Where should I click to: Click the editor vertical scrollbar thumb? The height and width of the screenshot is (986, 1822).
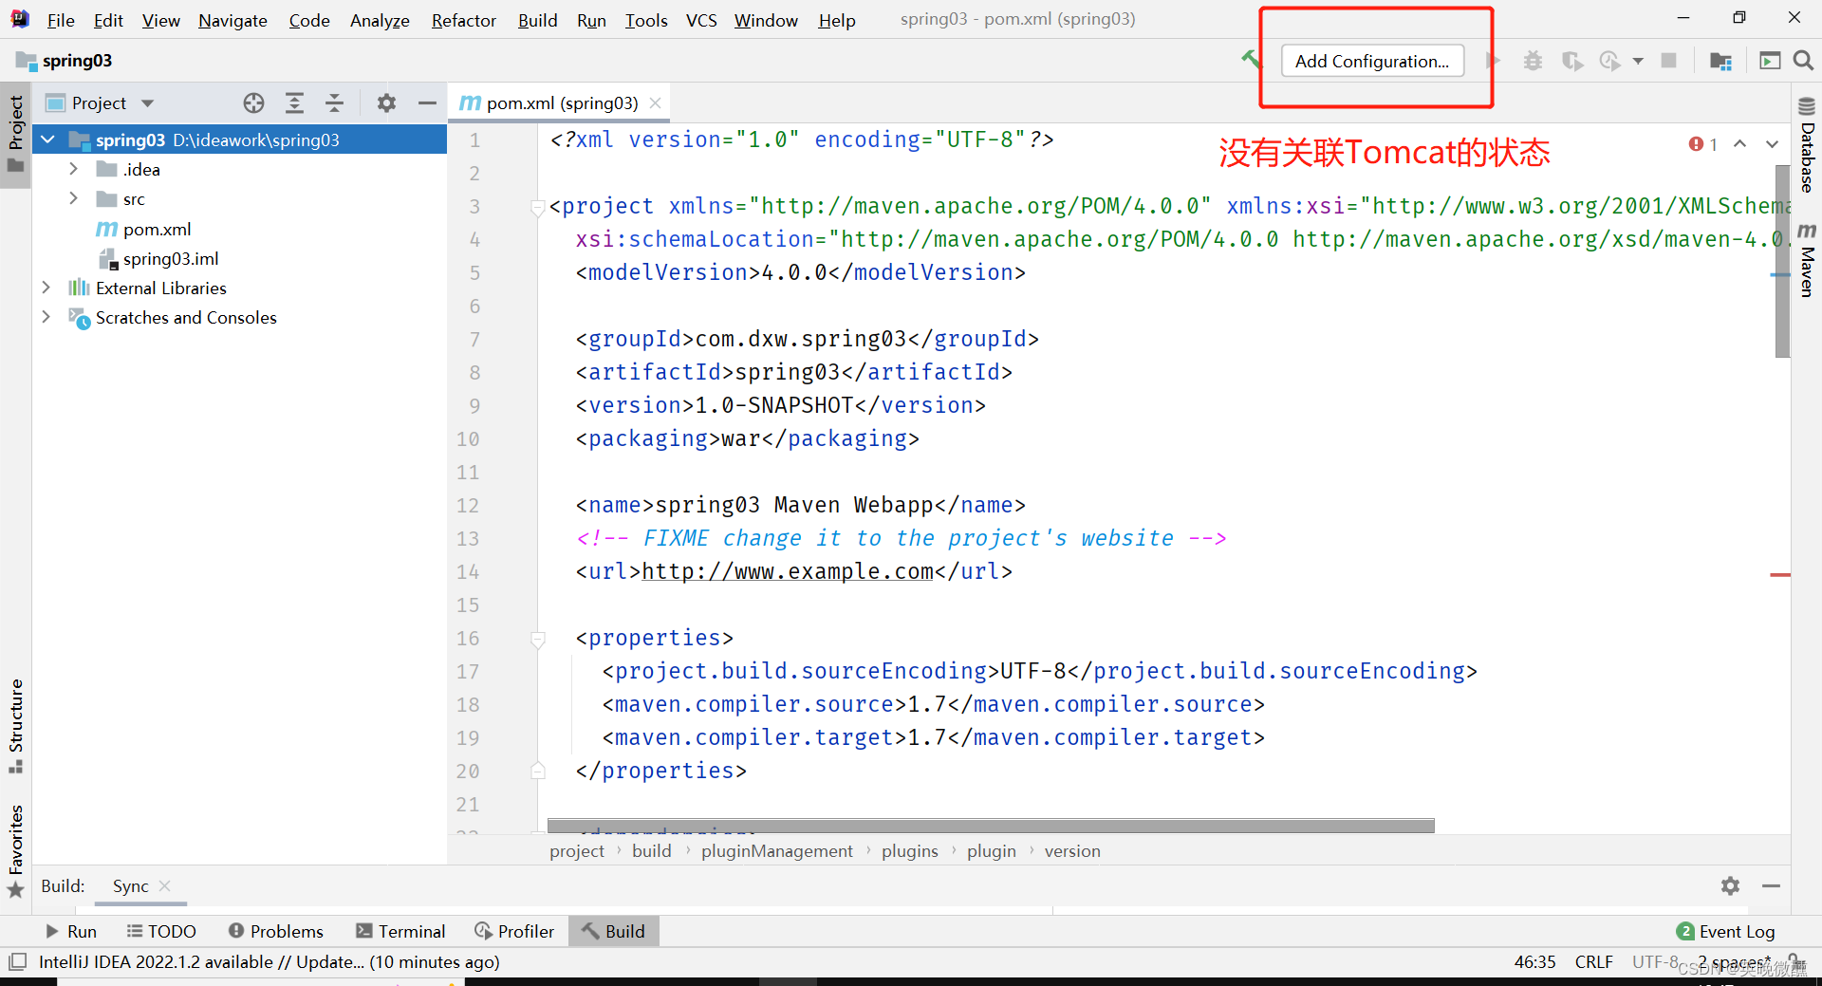pyautogui.click(x=1782, y=261)
